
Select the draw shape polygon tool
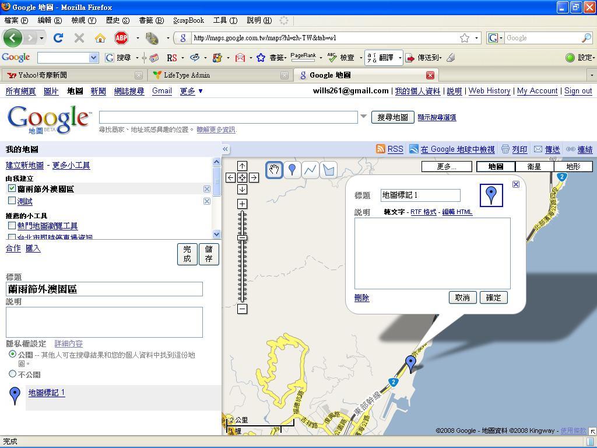point(329,170)
